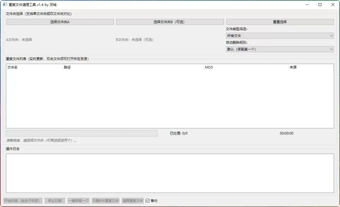The image size is (340, 207).
Task: Open the 文件类型筛选 dropdown showing 所有文件
Action: click(x=280, y=36)
